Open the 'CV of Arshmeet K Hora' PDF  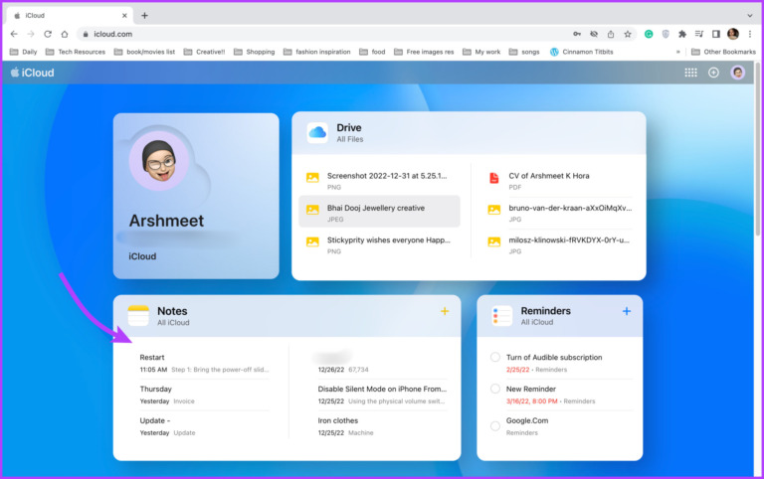pos(548,176)
